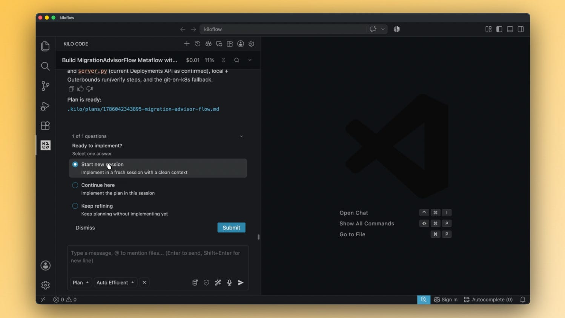Open the Explorer view in activity bar
Image resolution: width=565 pixels, height=318 pixels.
[x=45, y=46]
